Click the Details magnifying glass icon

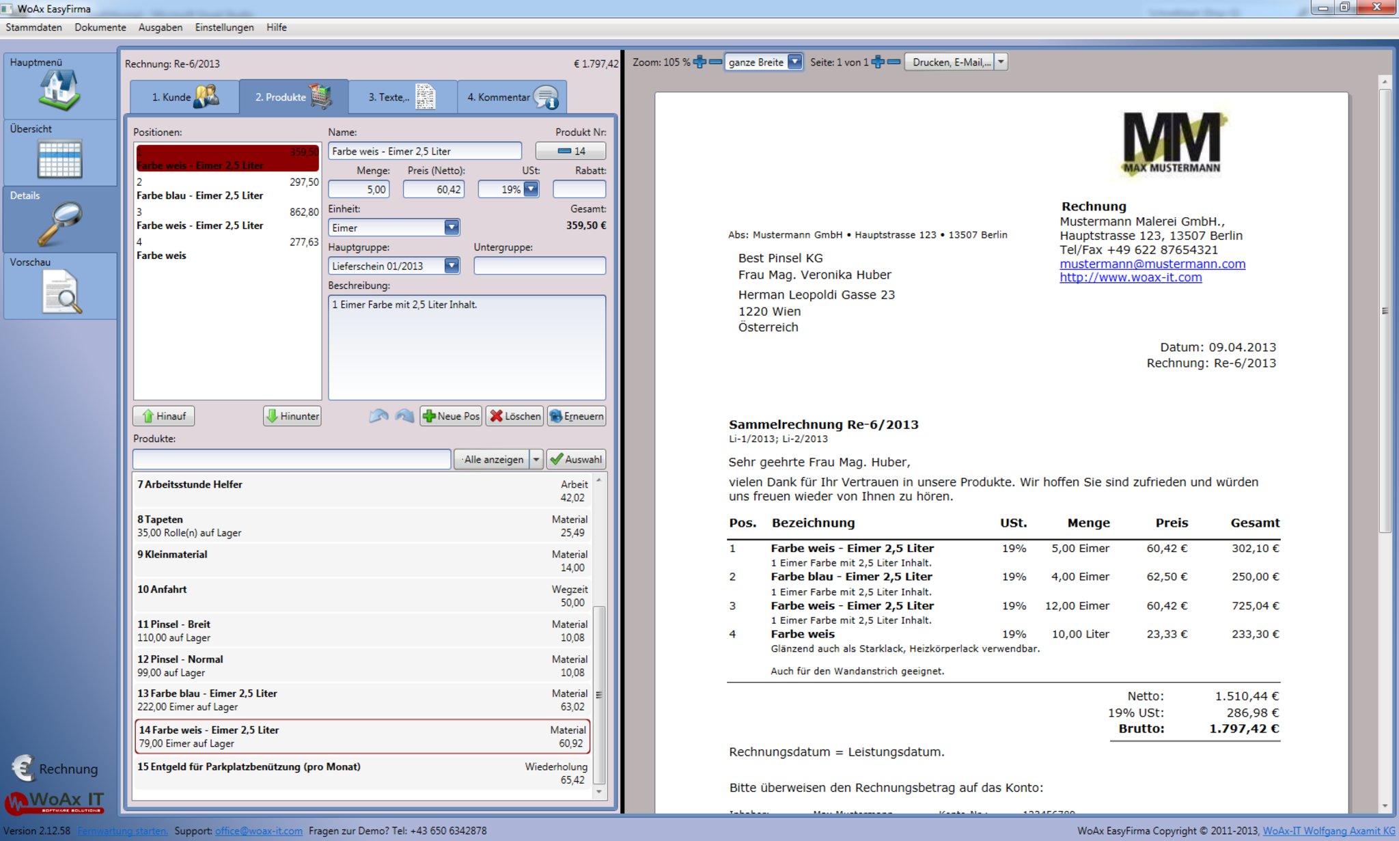coord(59,223)
